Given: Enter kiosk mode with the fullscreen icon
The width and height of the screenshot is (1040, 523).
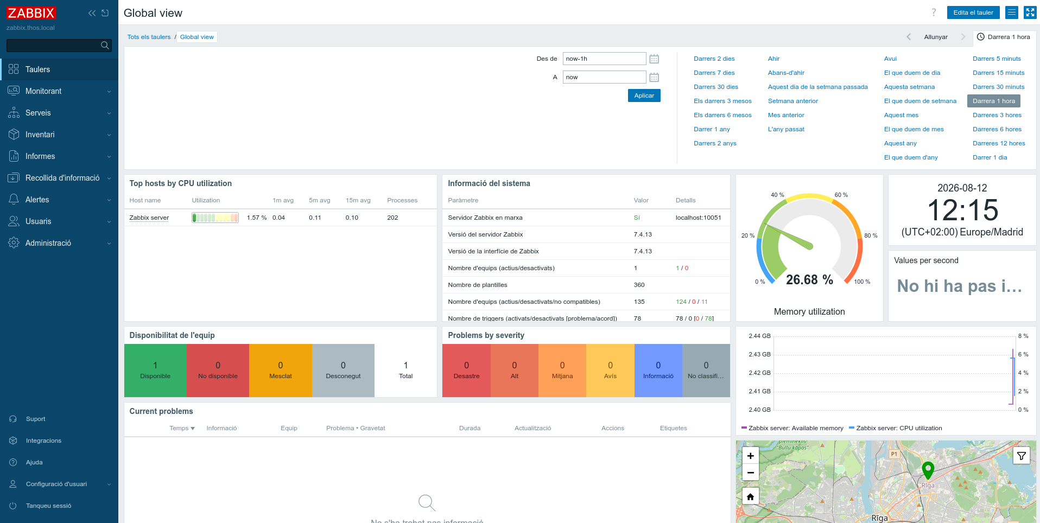Looking at the screenshot, I should [x=1030, y=12].
